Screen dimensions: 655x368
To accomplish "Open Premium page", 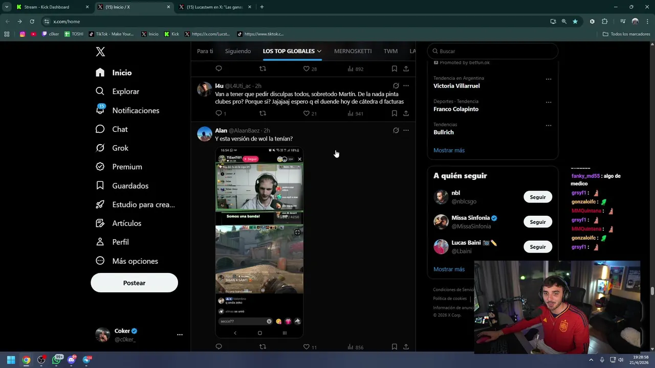I will coord(119,167).
